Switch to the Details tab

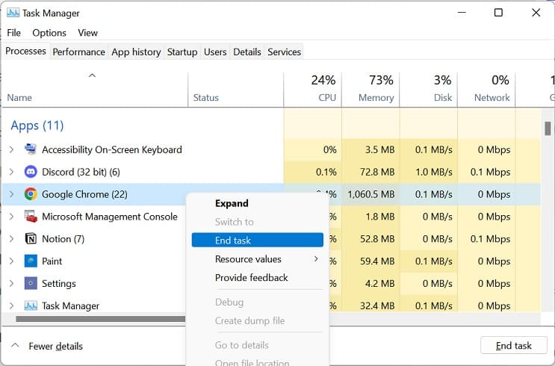click(247, 52)
